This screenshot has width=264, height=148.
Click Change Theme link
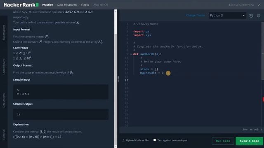196,15
